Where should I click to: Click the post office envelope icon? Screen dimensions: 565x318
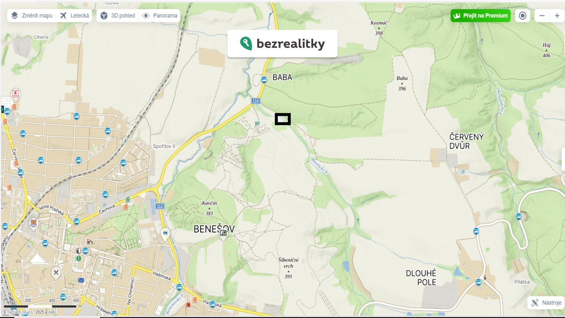(x=81, y=280)
